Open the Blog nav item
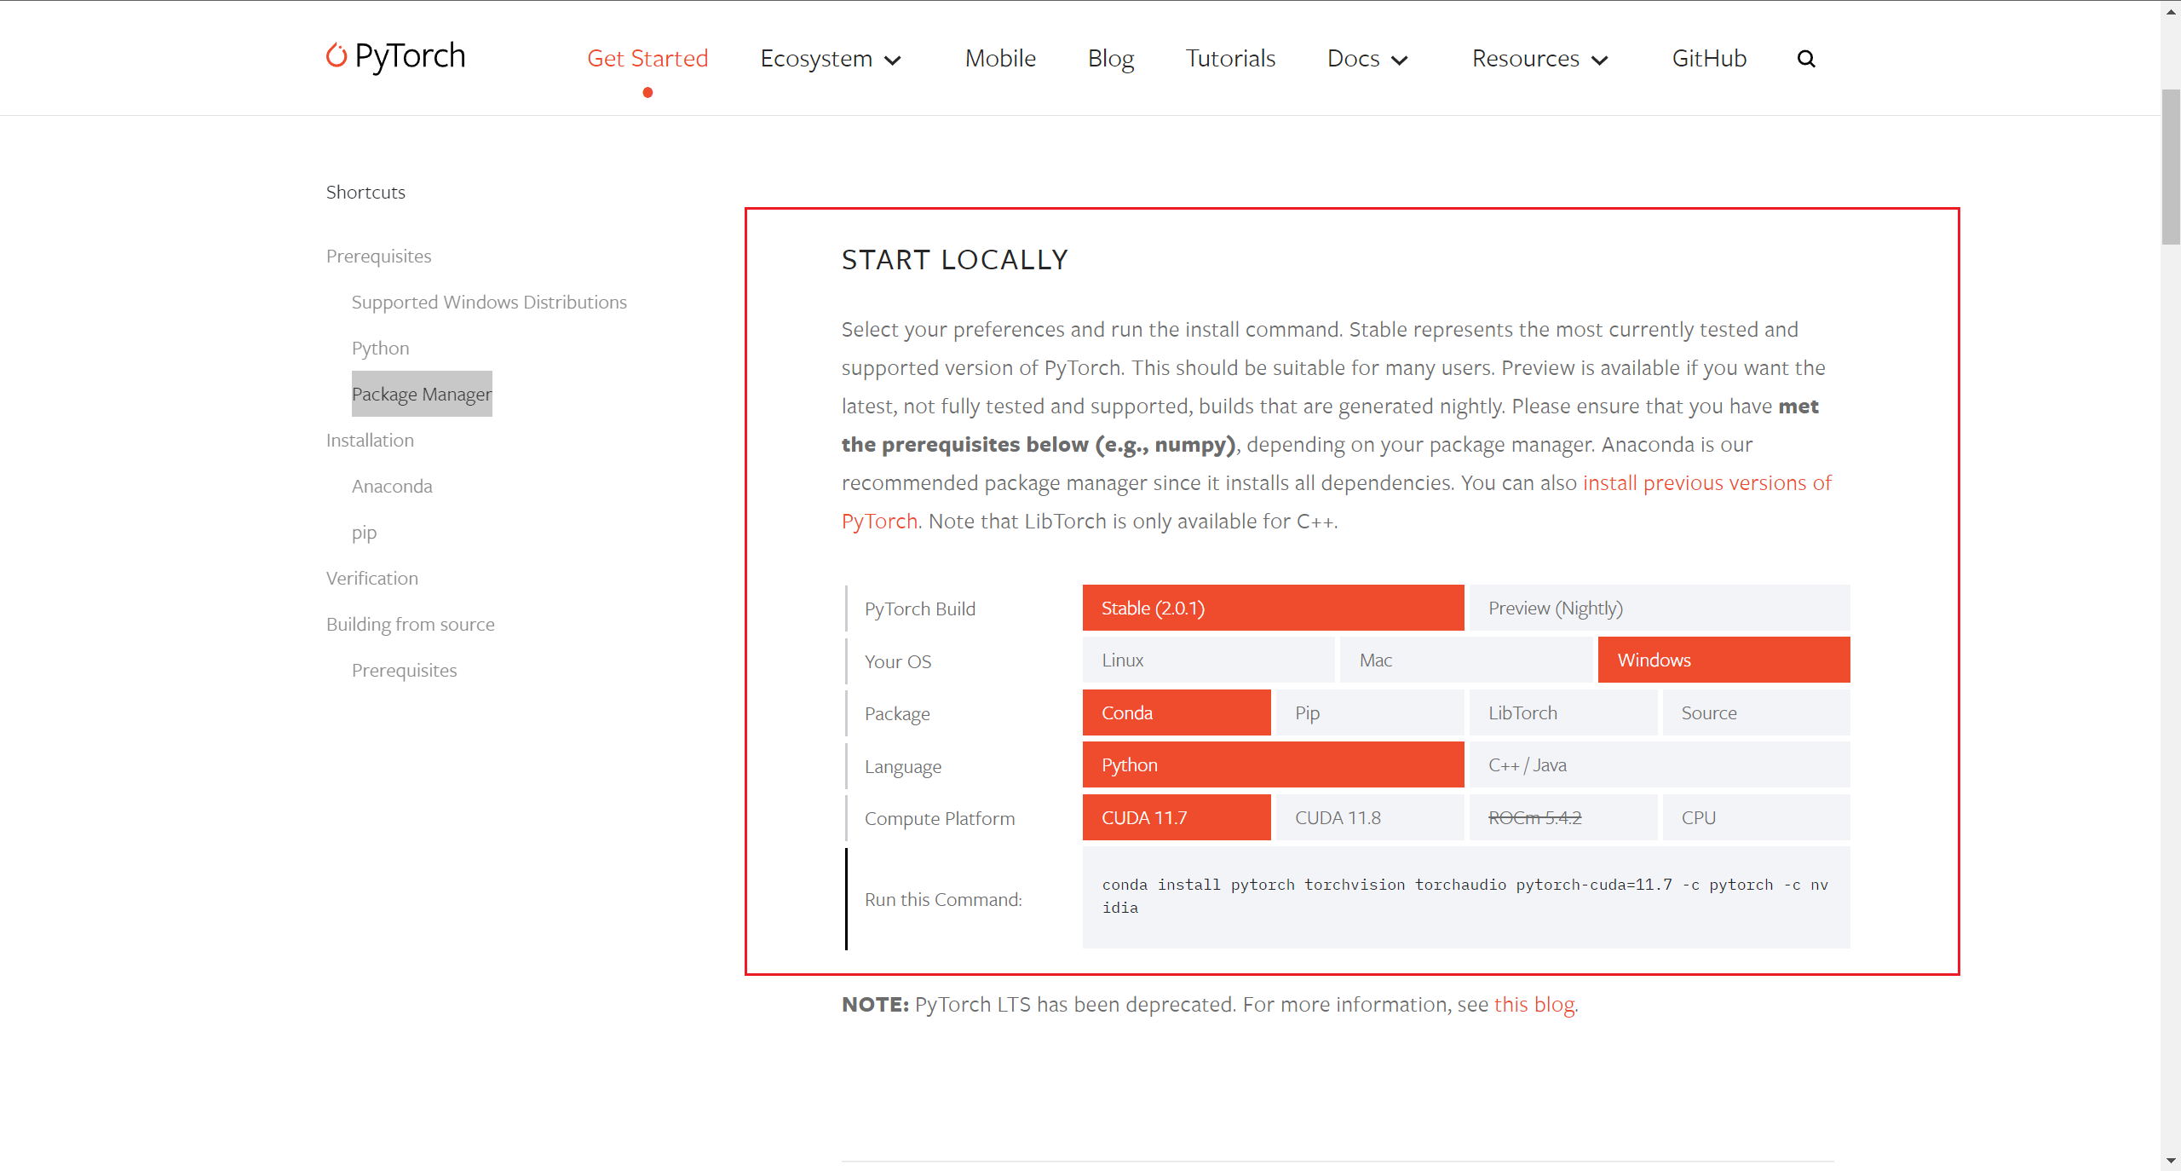Image resolution: width=2181 pixels, height=1171 pixels. point(1110,59)
